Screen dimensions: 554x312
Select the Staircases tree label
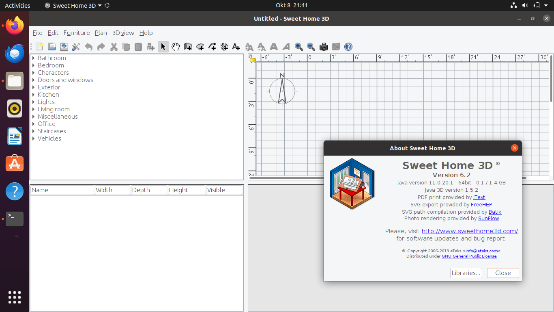tap(52, 131)
